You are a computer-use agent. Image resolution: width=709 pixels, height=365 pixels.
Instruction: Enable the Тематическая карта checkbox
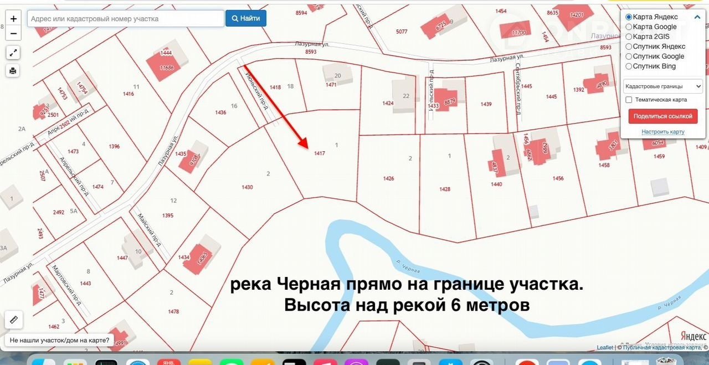pos(629,100)
